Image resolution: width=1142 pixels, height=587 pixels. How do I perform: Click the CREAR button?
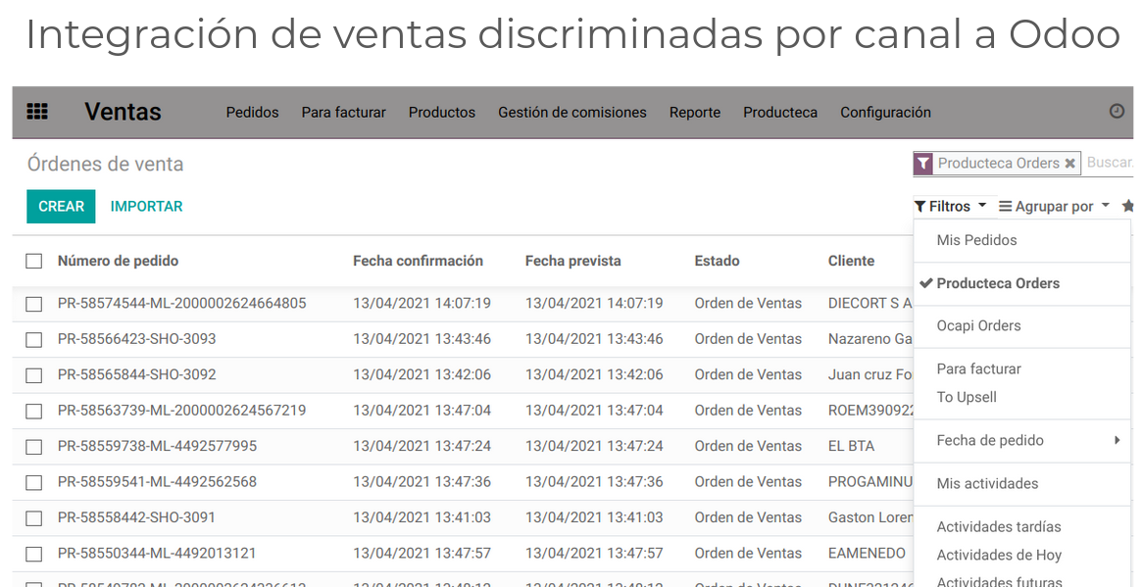pyautogui.click(x=61, y=206)
